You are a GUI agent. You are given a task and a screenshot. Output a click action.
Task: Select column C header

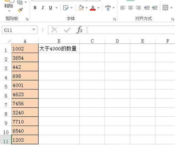(x=92, y=41)
